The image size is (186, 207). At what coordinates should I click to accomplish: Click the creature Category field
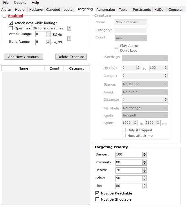[131, 30]
